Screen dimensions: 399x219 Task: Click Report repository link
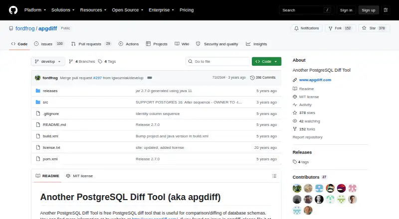pyautogui.click(x=307, y=137)
